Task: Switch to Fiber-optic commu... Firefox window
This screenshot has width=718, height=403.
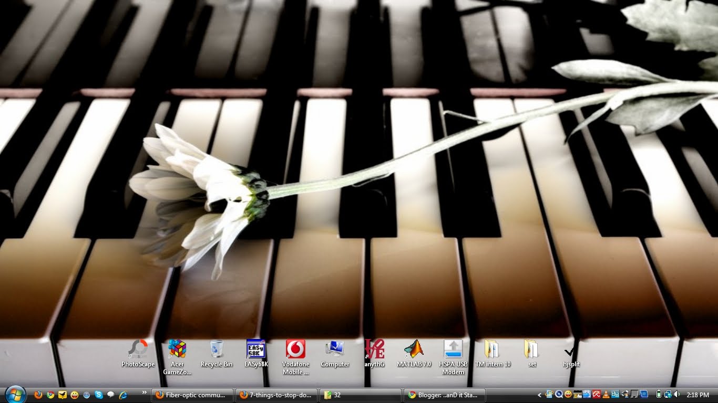Action: (192, 395)
